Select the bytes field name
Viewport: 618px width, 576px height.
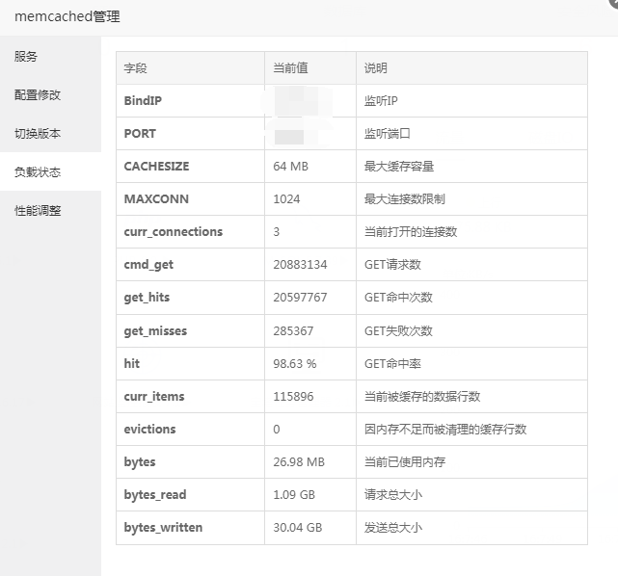click(140, 461)
